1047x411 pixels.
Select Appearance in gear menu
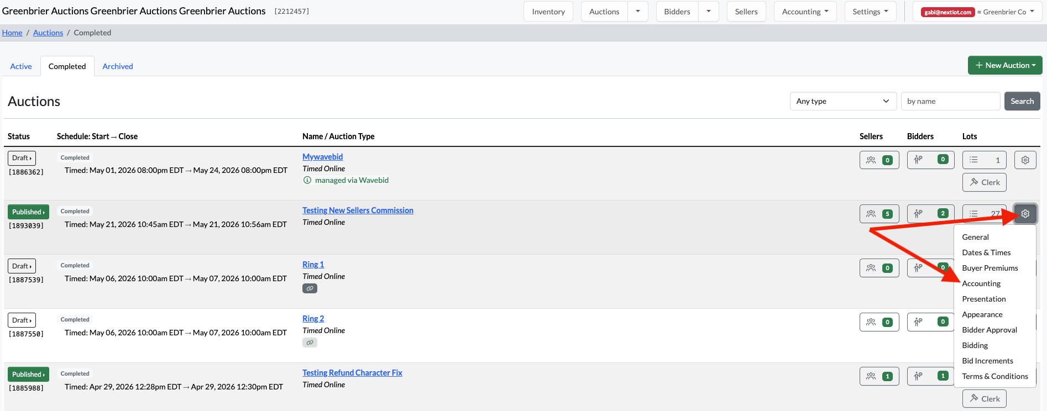tap(982, 314)
